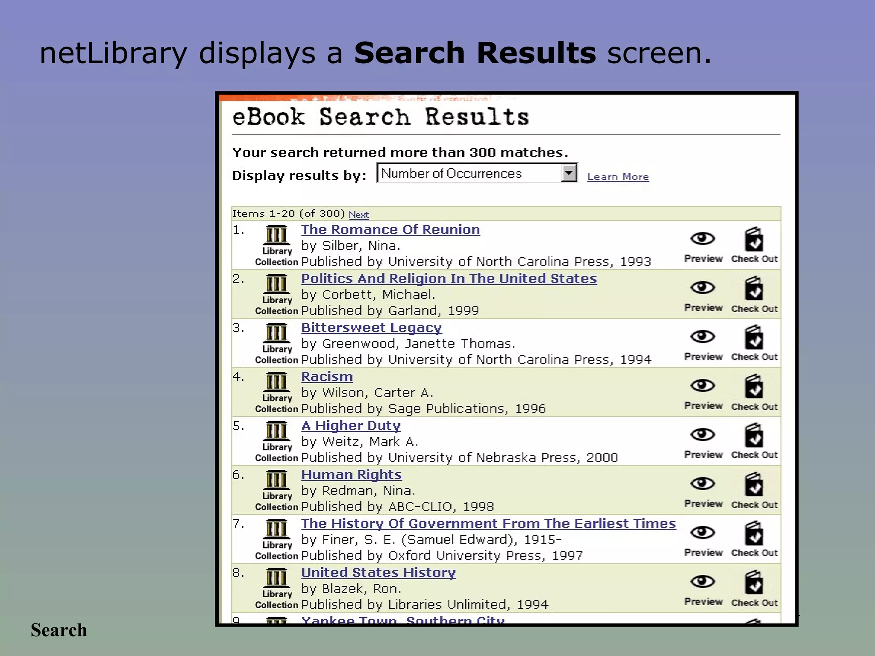
Task: Click 'by Wilson, Carter A.' author text
Action: click(x=367, y=393)
